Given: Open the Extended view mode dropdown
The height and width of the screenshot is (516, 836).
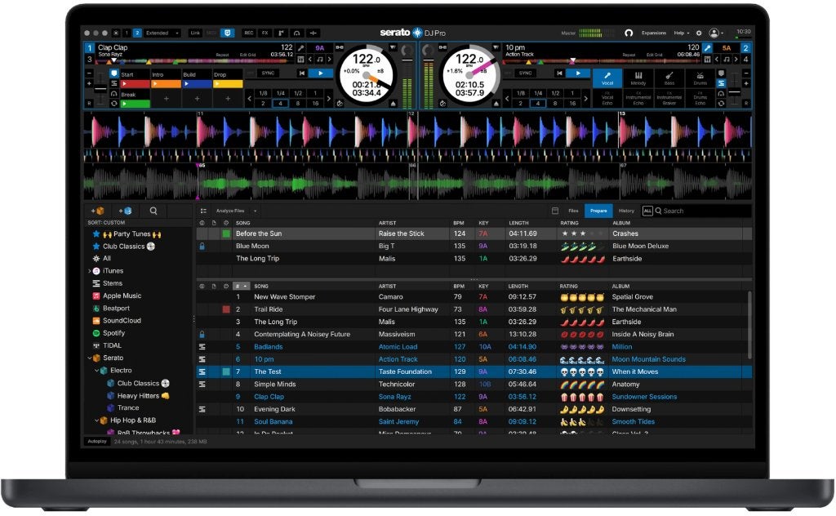Looking at the screenshot, I should click(162, 33).
